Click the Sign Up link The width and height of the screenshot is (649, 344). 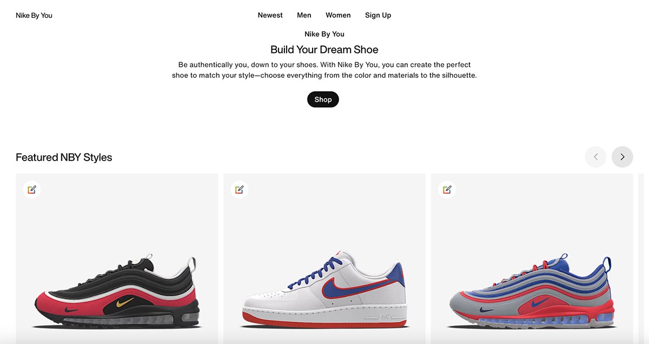pyautogui.click(x=378, y=15)
